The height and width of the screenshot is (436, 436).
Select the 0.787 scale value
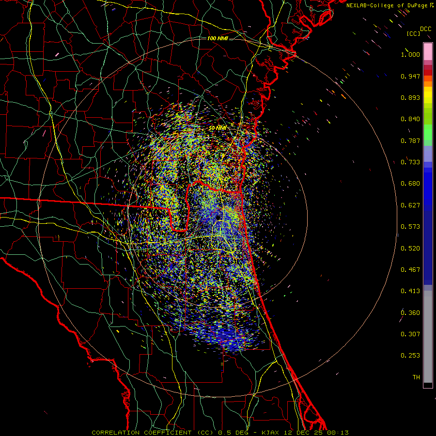point(410,140)
